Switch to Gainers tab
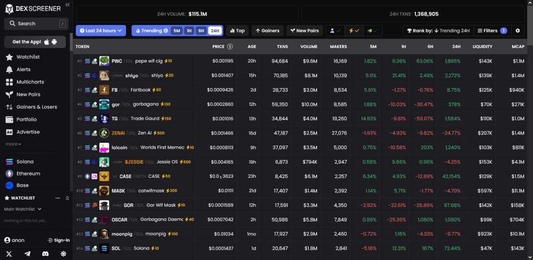The width and height of the screenshot is (533, 260). [x=267, y=31]
